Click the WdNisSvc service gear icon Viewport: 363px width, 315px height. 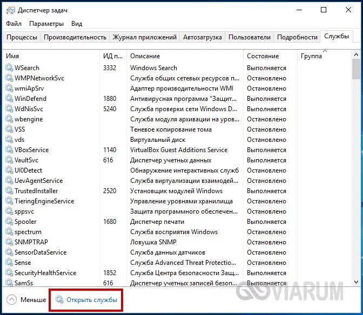9,108
